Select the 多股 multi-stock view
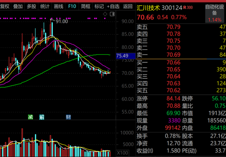Image resolution: width=226 pixels, height=157 pixels. (x=31, y=7)
